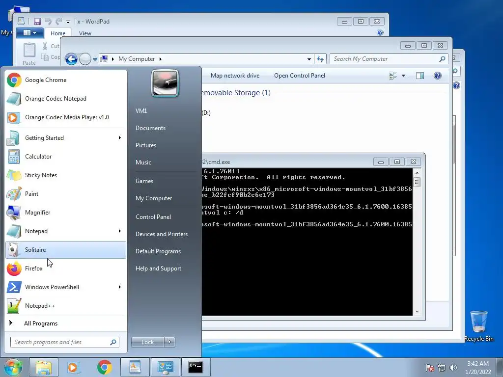Click Forward button in My Computer window
503x377 pixels.
click(x=85, y=59)
